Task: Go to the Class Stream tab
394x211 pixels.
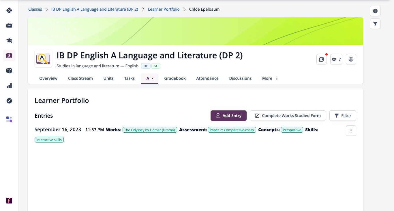Action: (x=80, y=78)
